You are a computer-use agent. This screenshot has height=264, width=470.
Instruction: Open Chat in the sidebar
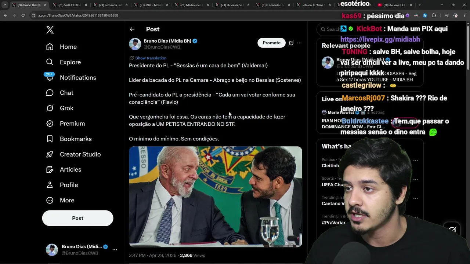pos(59,93)
